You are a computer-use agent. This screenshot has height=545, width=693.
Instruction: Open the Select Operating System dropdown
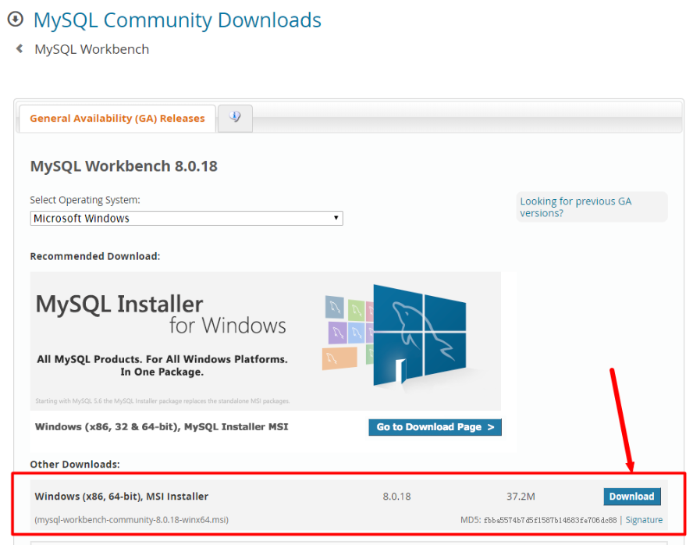(186, 218)
